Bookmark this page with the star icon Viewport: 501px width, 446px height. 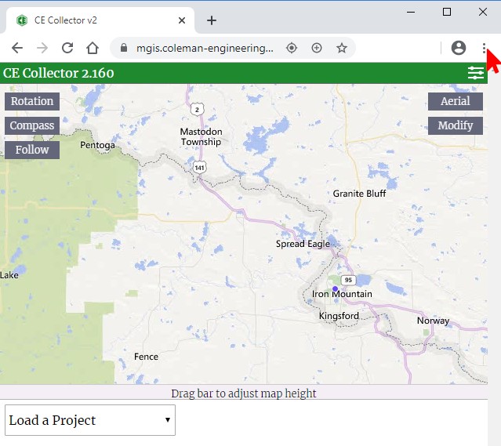click(x=342, y=48)
